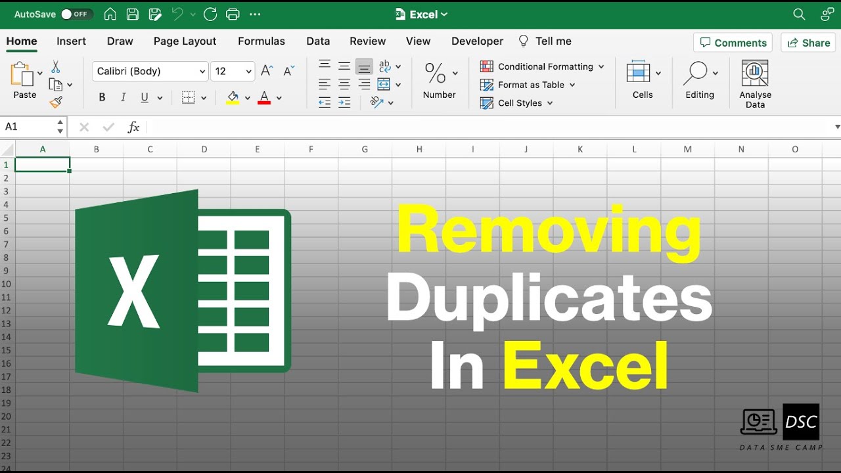Open the Page Layout tab
This screenshot has width=841, height=473.
(x=185, y=41)
